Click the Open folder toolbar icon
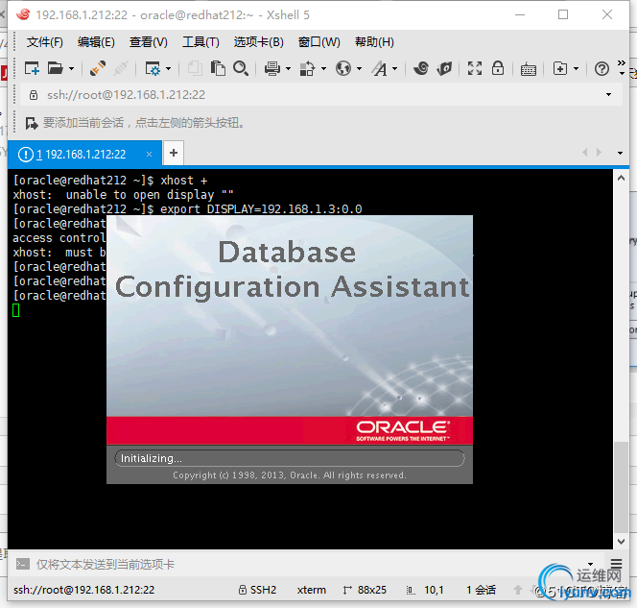 [x=56, y=68]
